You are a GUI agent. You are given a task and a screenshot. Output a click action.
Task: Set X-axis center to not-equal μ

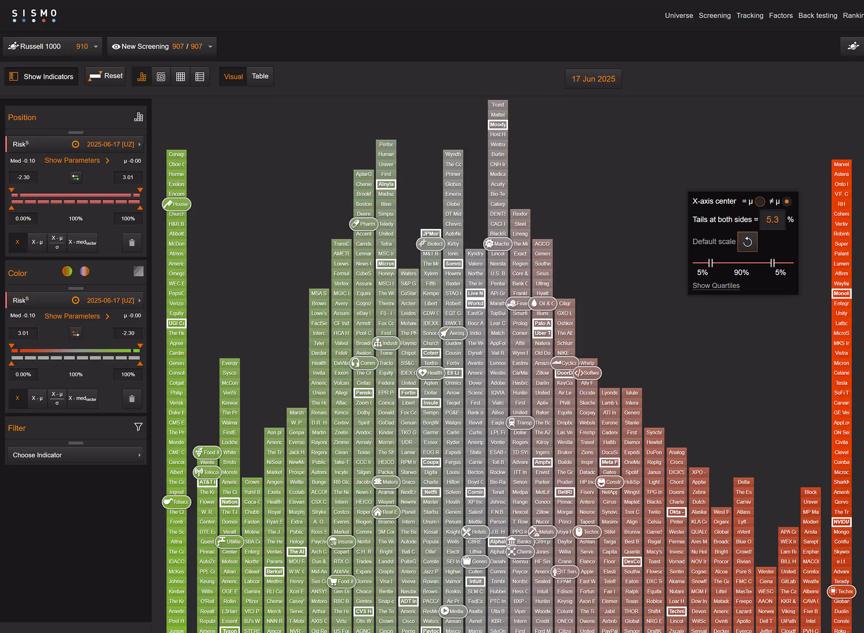[786, 202]
